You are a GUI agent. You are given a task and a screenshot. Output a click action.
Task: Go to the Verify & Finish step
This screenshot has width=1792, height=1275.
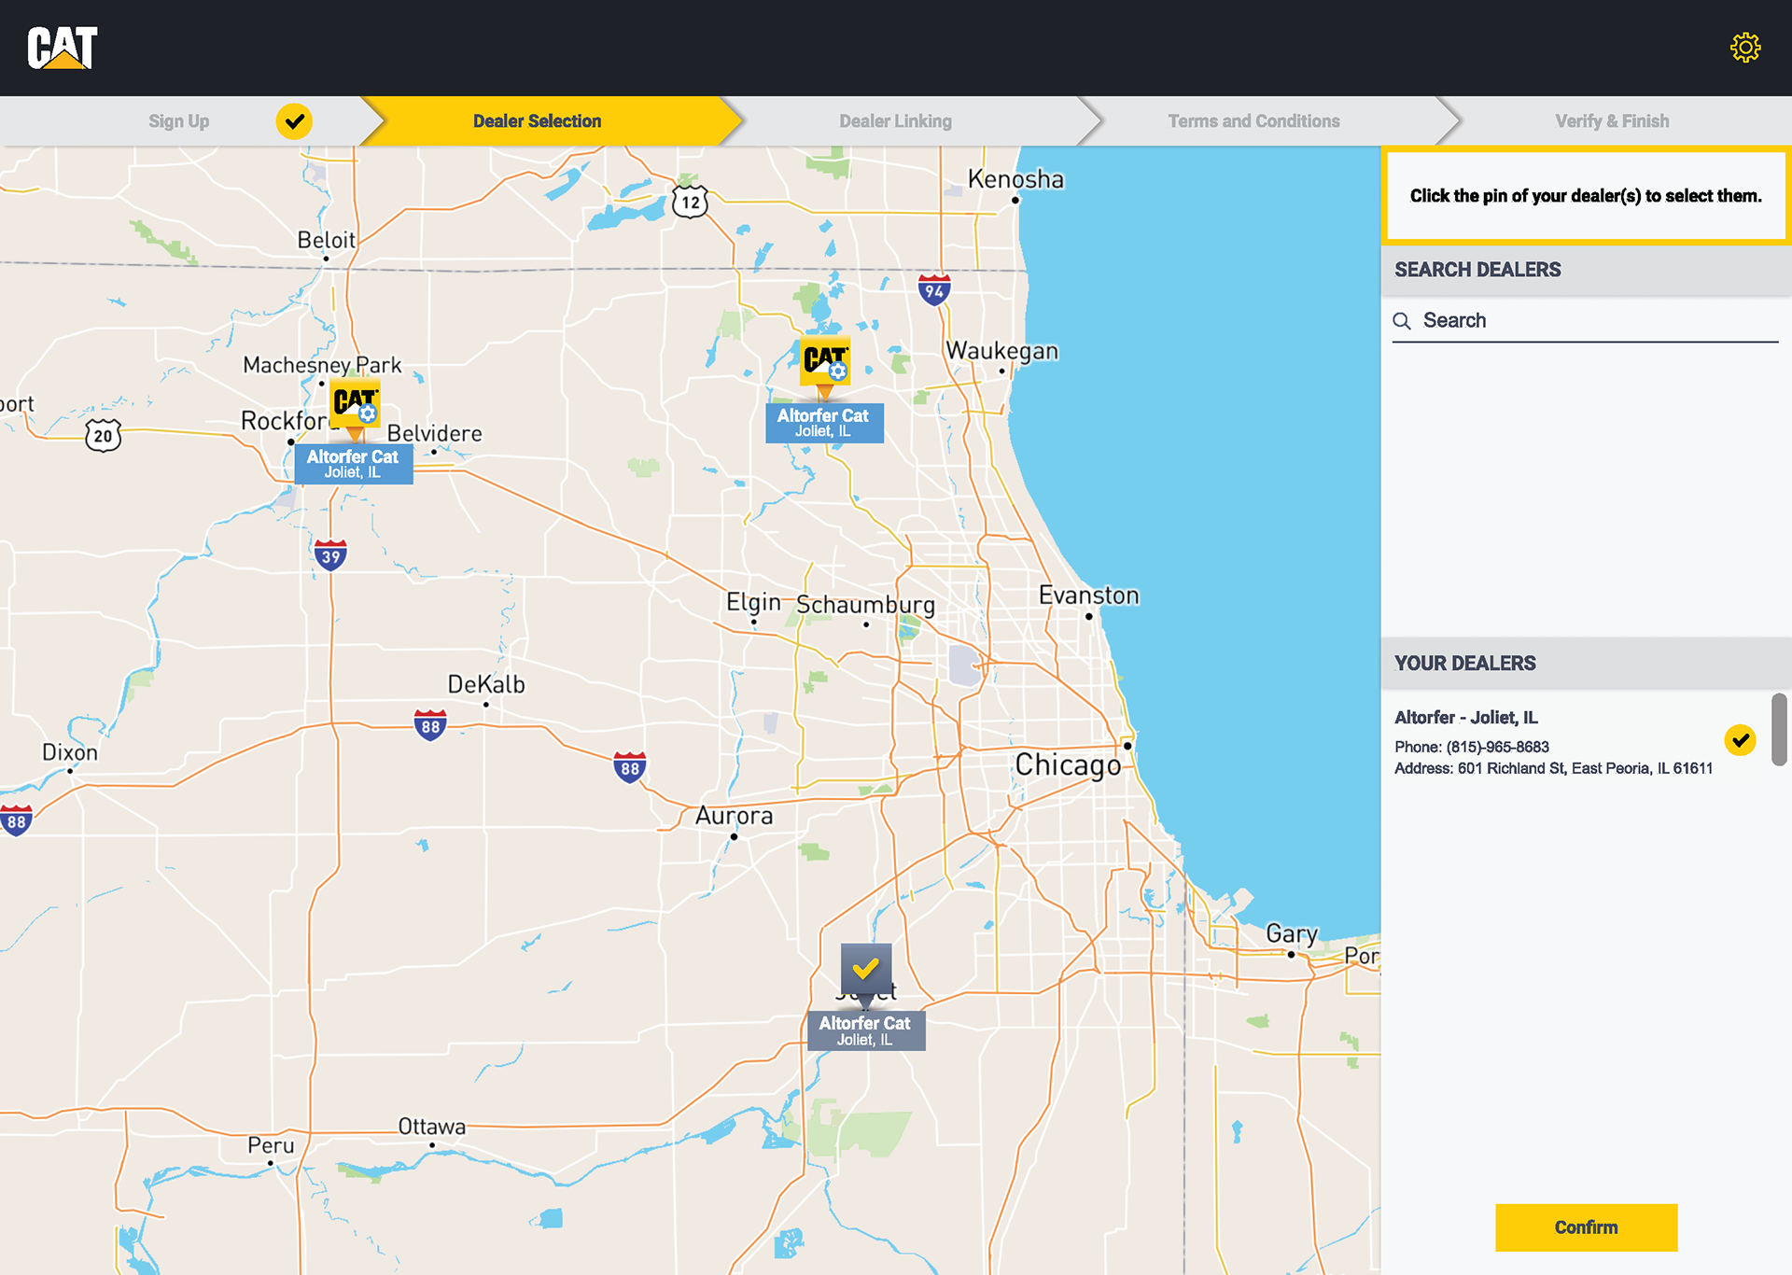coord(1612,121)
